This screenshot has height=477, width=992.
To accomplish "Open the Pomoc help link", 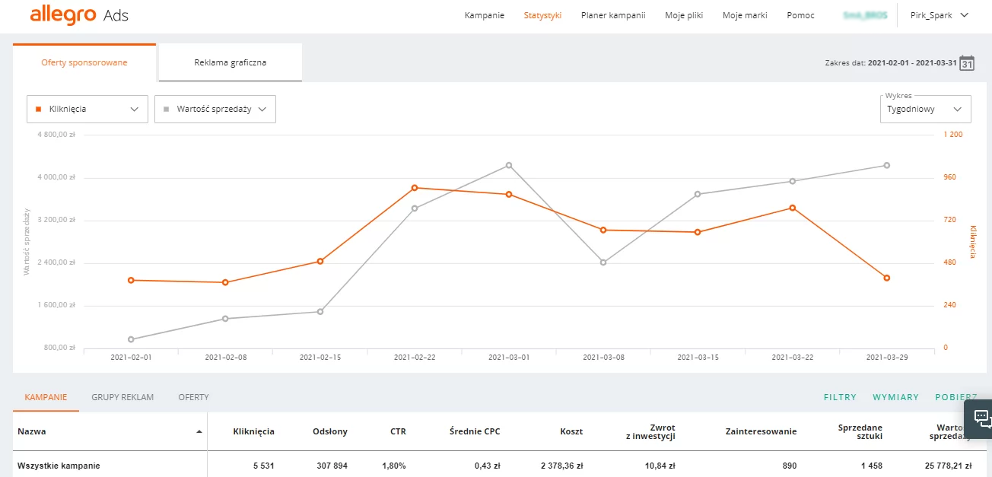I will coord(801,15).
